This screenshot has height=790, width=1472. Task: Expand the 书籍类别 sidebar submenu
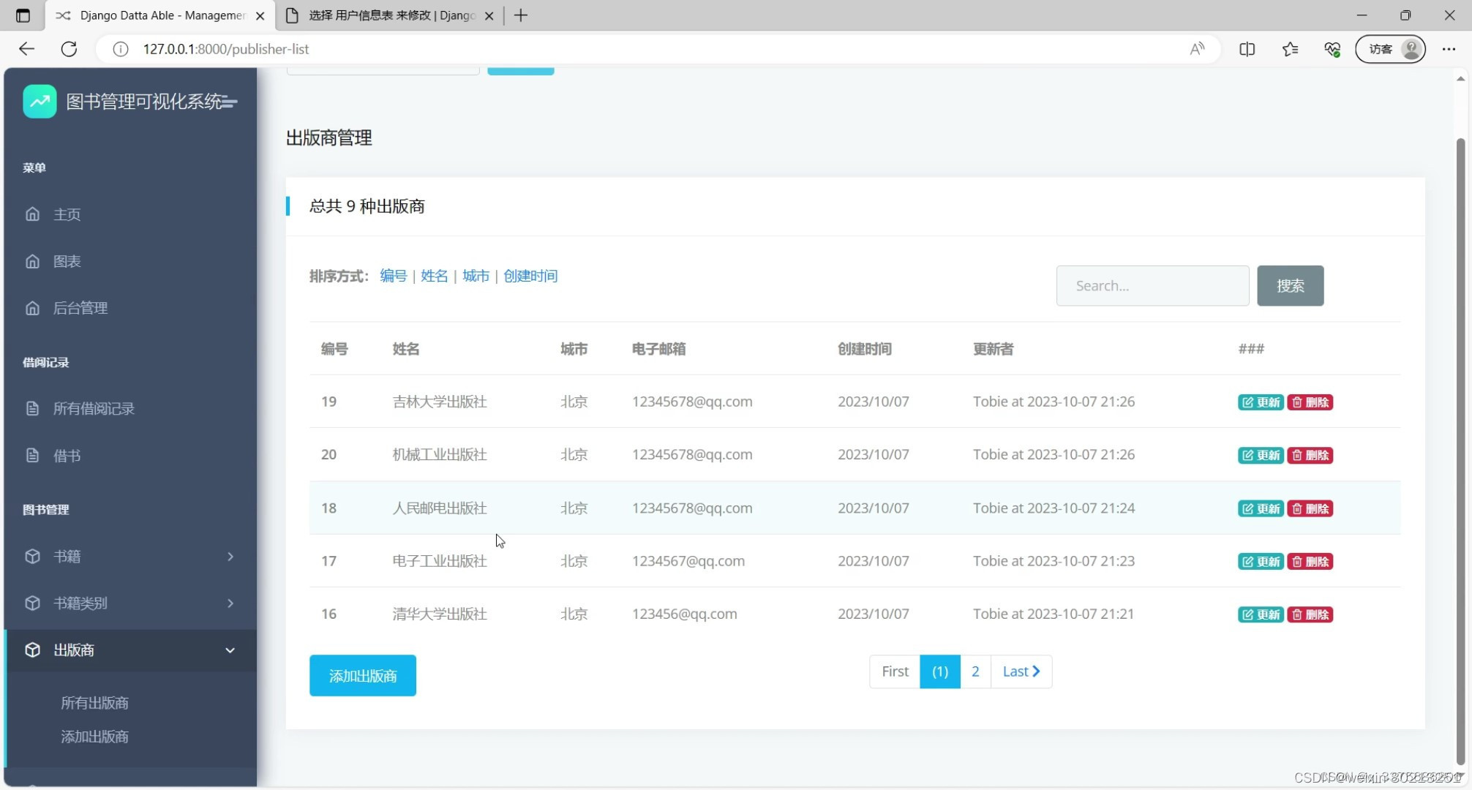pyautogui.click(x=230, y=603)
